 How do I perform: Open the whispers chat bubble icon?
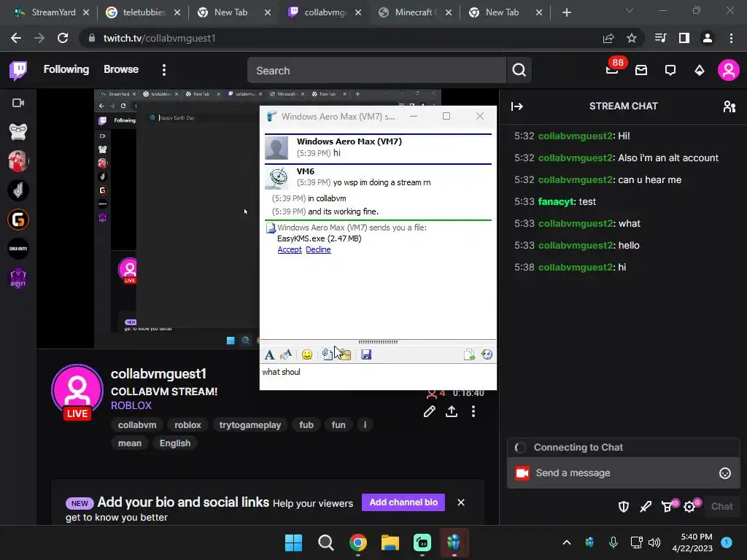670,71
